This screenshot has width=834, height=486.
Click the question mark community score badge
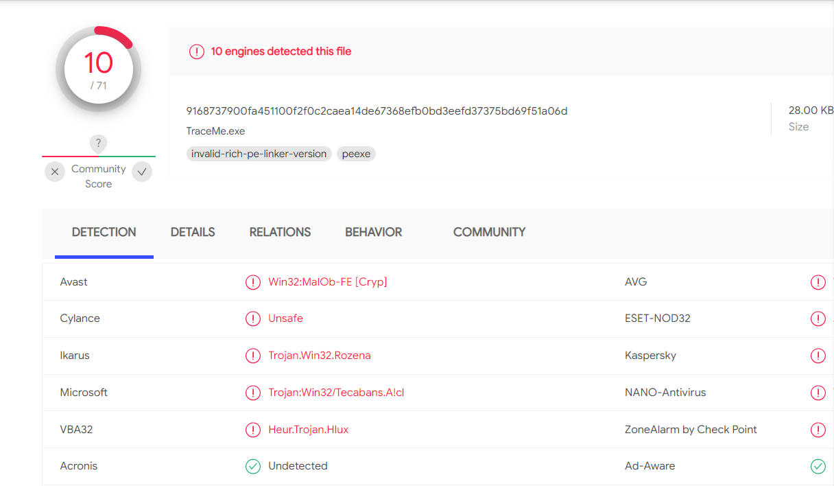pyautogui.click(x=99, y=143)
